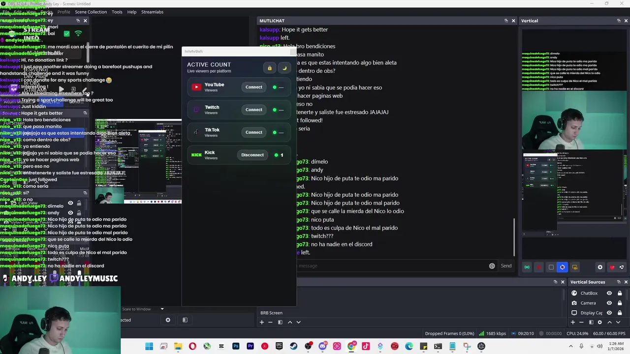Open chat settings gear beside Send
The height and width of the screenshot is (354, 630).
pos(492,266)
